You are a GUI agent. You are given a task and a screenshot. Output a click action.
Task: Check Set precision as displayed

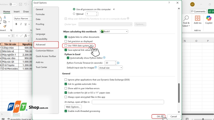pyautogui.click(x=66, y=41)
